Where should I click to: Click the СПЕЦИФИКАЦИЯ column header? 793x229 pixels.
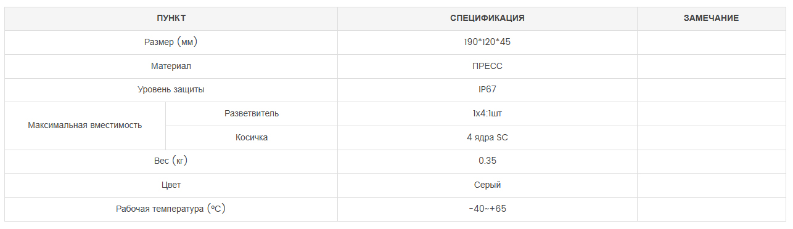pos(487,18)
